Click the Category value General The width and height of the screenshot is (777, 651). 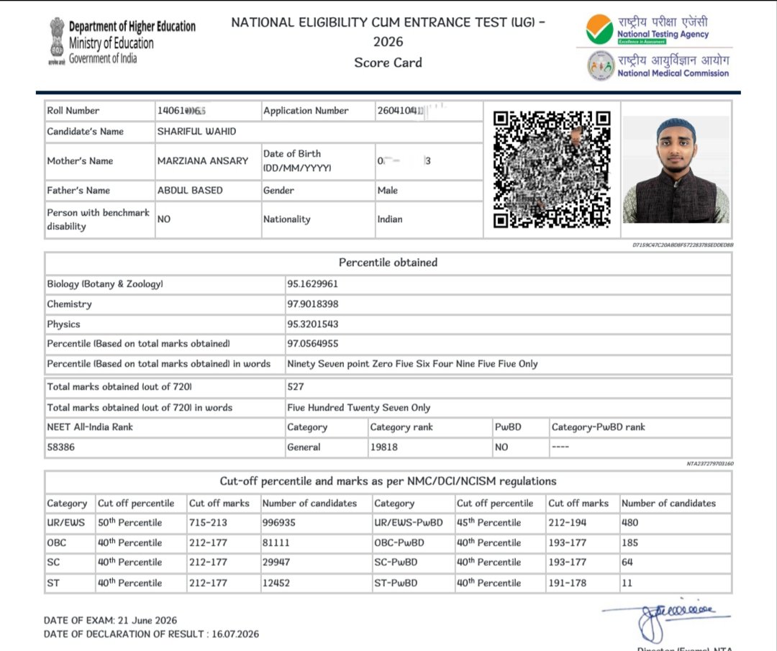click(304, 447)
